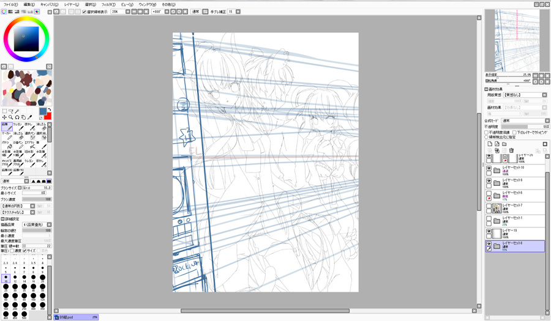The height and width of the screenshot is (321, 551).
Task: Select the 鉛筆300 brush tool
Action: (x=7, y=172)
